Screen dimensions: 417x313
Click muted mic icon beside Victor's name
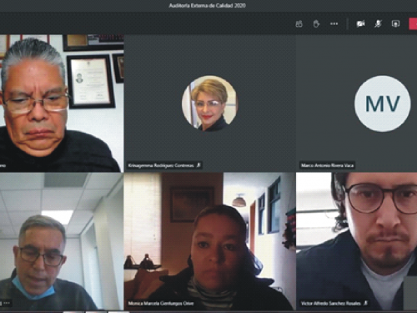[x=365, y=303]
